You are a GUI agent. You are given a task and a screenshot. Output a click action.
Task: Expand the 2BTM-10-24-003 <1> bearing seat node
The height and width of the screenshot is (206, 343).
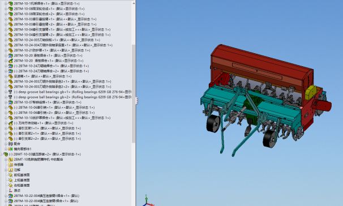[6, 81]
